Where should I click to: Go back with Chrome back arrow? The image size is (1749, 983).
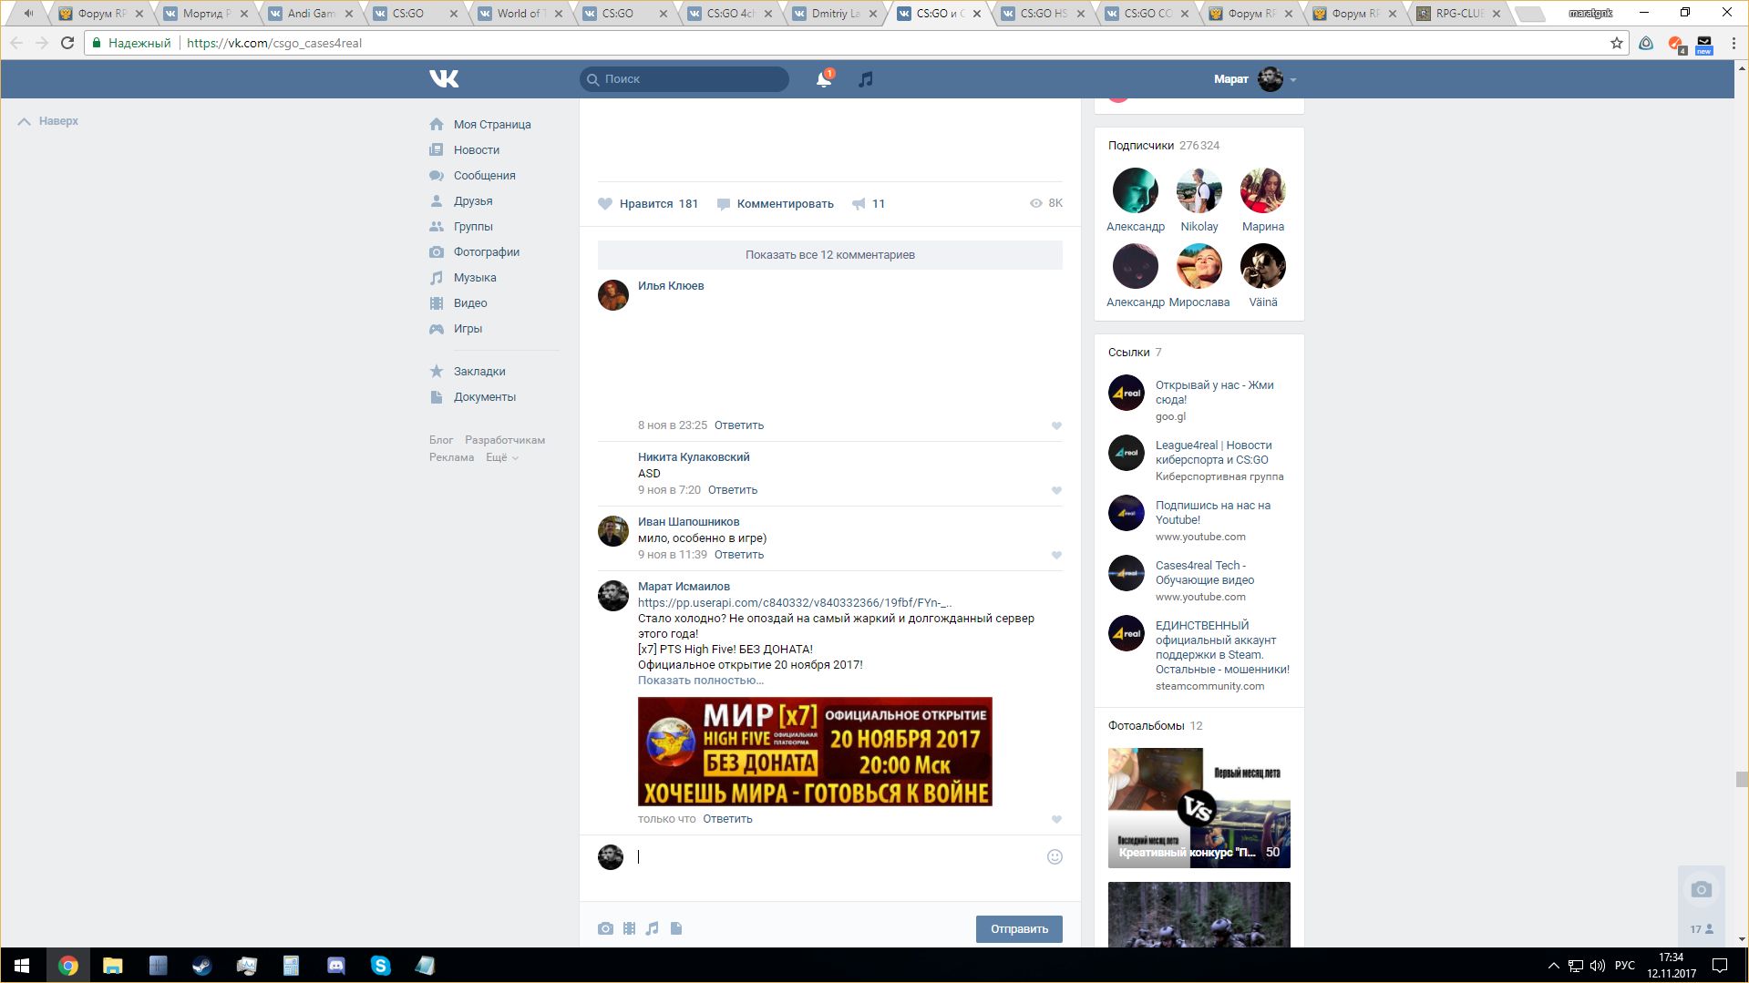16,43
